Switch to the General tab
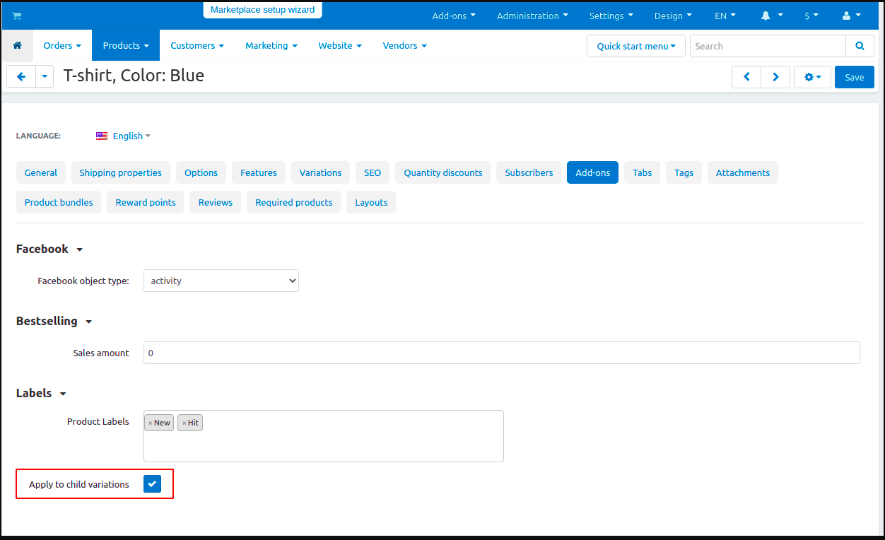The width and height of the screenshot is (885, 540). [41, 172]
